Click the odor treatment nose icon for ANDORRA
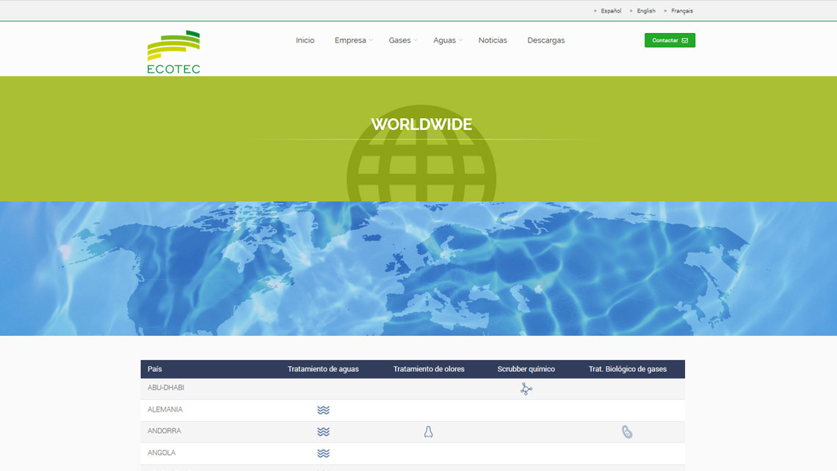837x471 pixels. pos(428,431)
